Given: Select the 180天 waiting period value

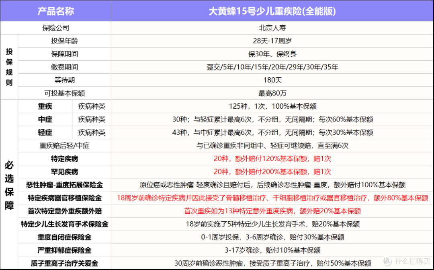Looking at the screenshot, I should click(272, 80).
